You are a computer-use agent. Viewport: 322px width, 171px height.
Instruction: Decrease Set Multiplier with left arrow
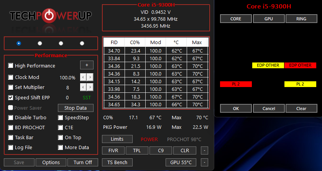coord(83,87)
